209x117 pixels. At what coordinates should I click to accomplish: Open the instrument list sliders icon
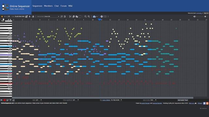pyautogui.click(x=65, y=17)
